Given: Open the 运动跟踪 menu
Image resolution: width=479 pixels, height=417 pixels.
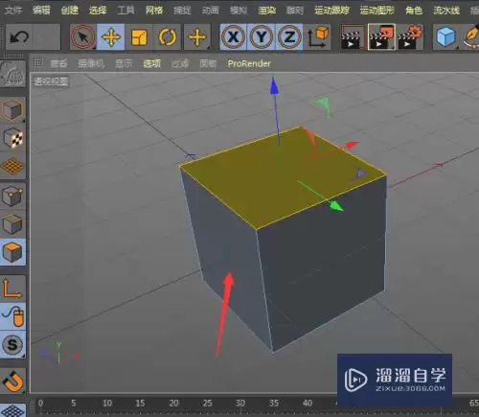Looking at the screenshot, I should tap(331, 11).
